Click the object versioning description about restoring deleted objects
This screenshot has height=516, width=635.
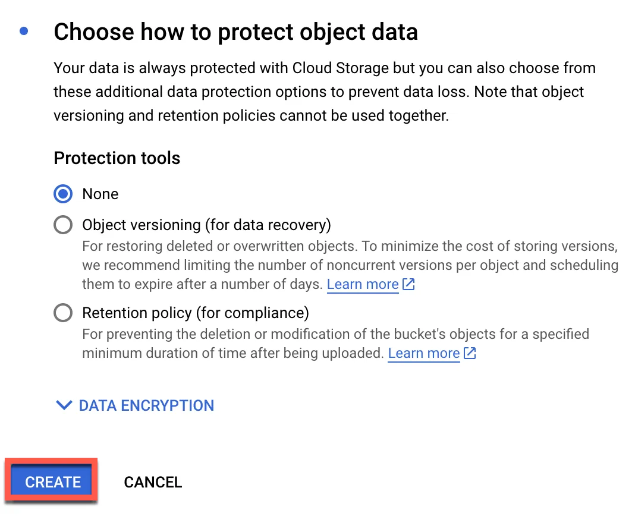click(x=350, y=265)
